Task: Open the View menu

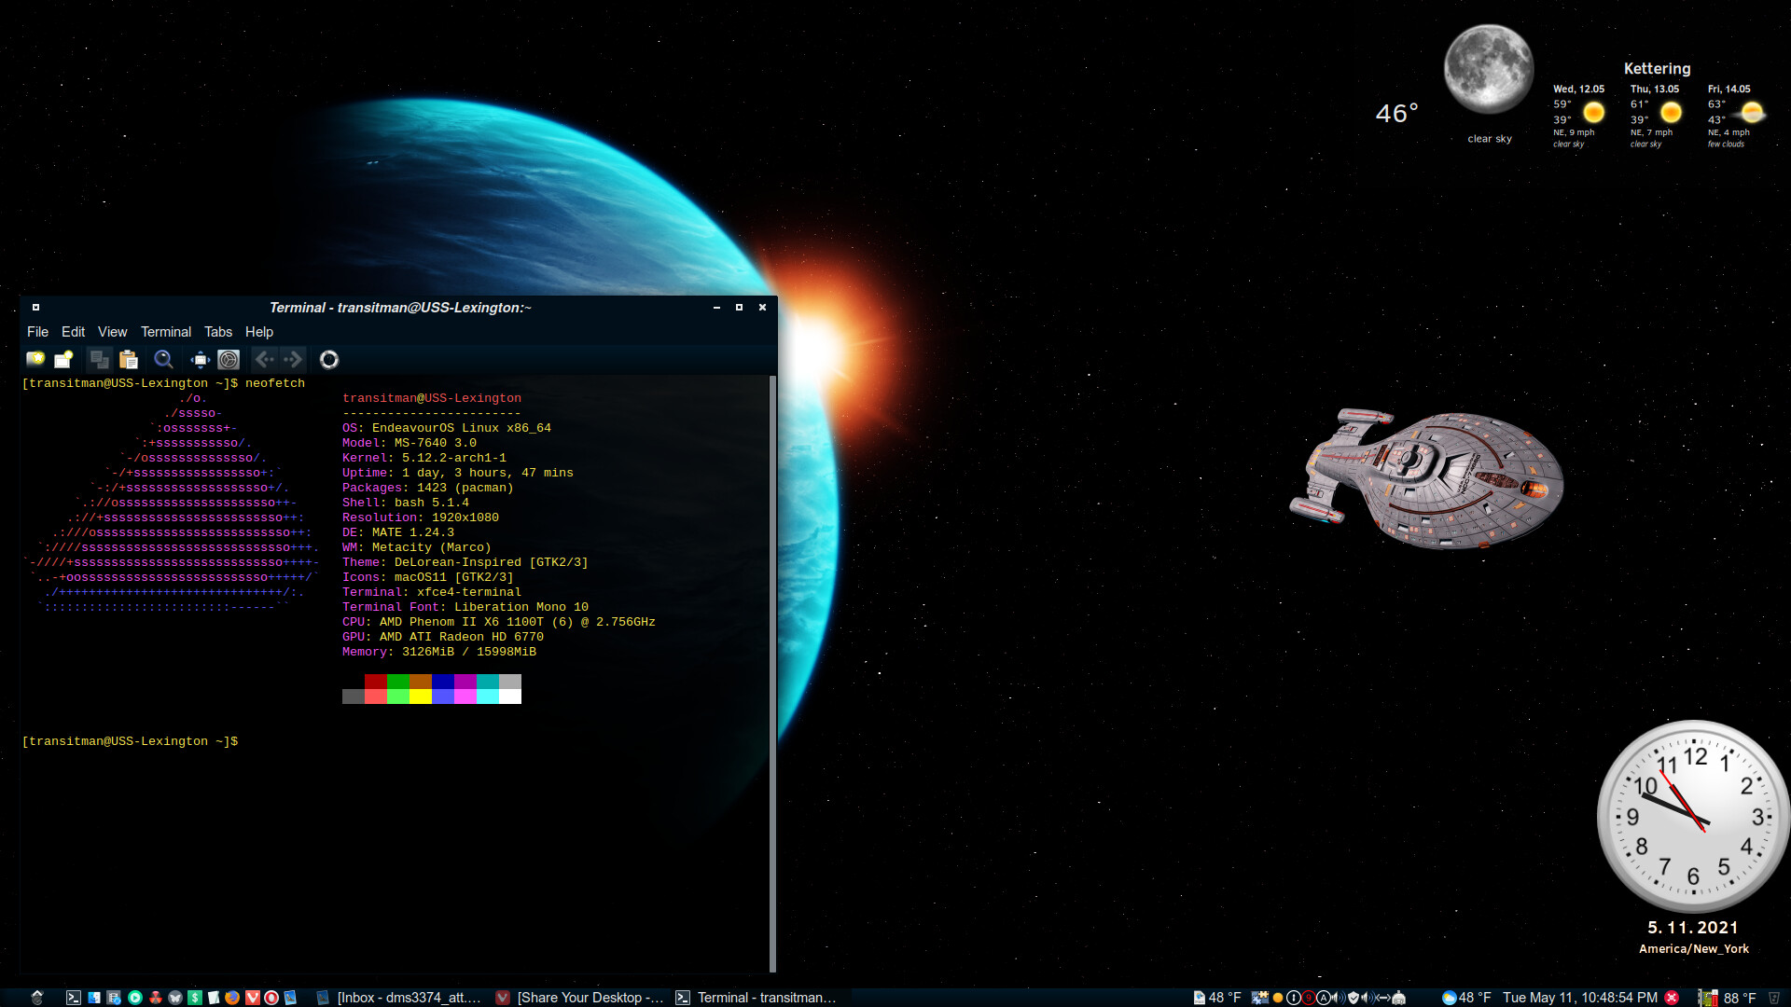Action: pyautogui.click(x=112, y=332)
